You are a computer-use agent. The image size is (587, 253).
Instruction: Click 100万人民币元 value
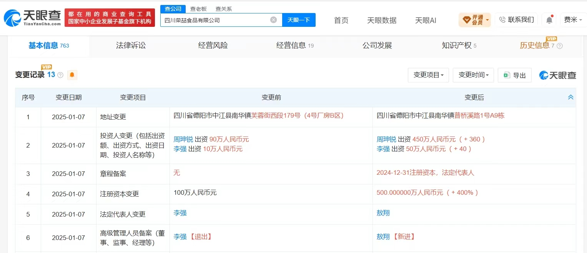tap(195, 192)
